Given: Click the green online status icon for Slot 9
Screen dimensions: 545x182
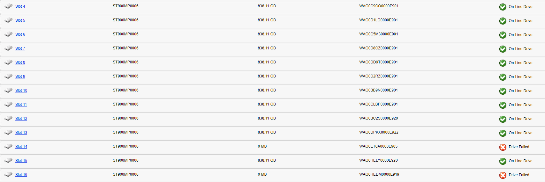Looking at the screenshot, I should point(503,77).
